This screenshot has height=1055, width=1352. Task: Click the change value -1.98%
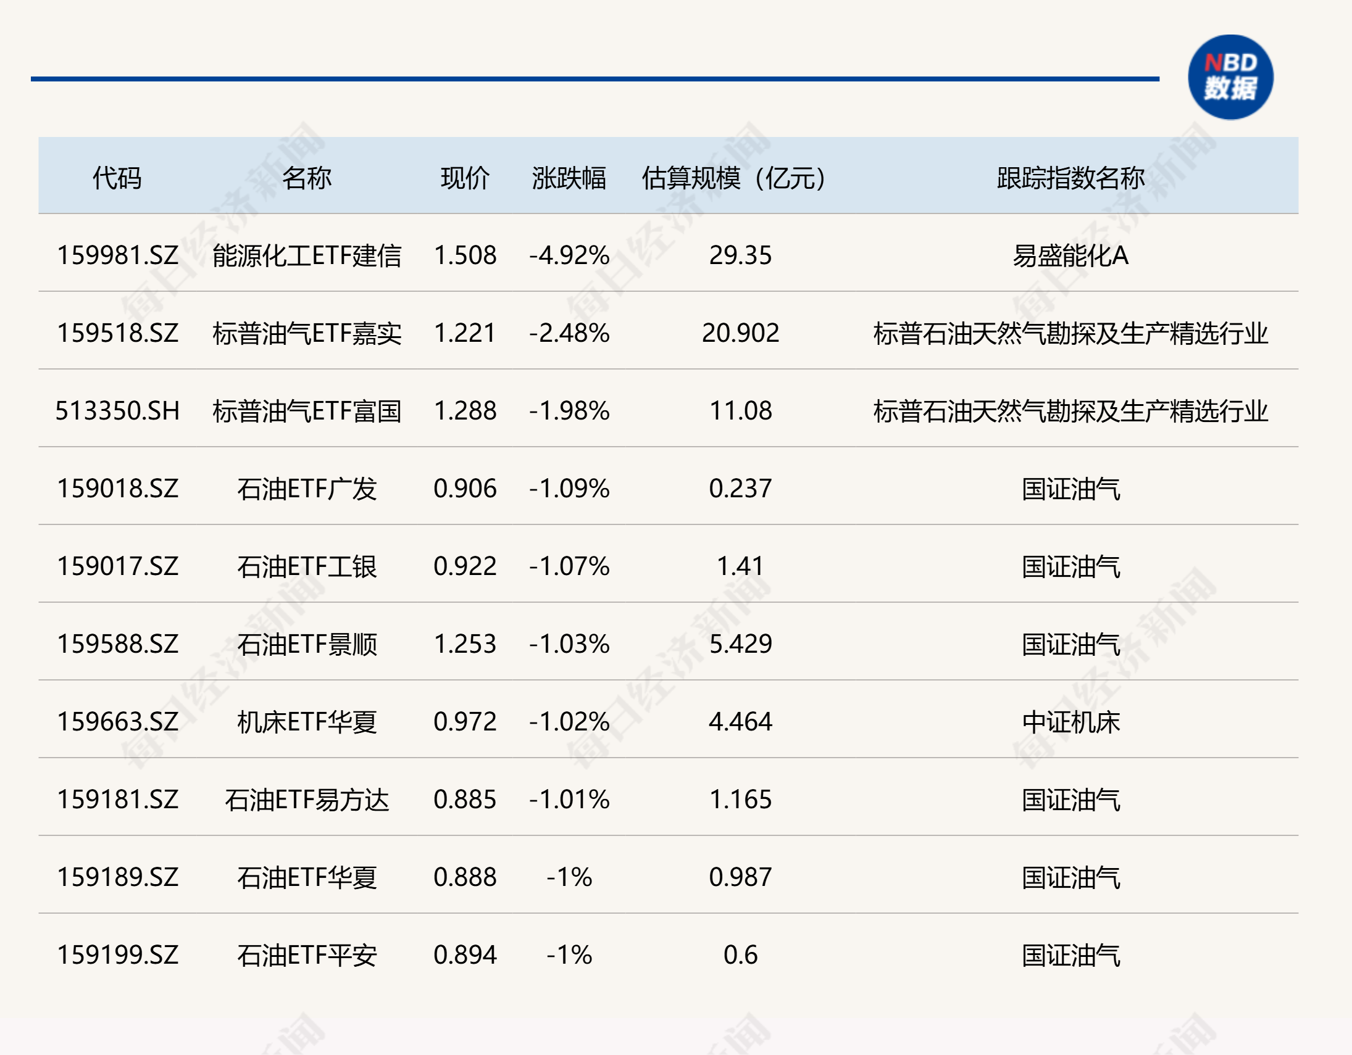click(570, 411)
